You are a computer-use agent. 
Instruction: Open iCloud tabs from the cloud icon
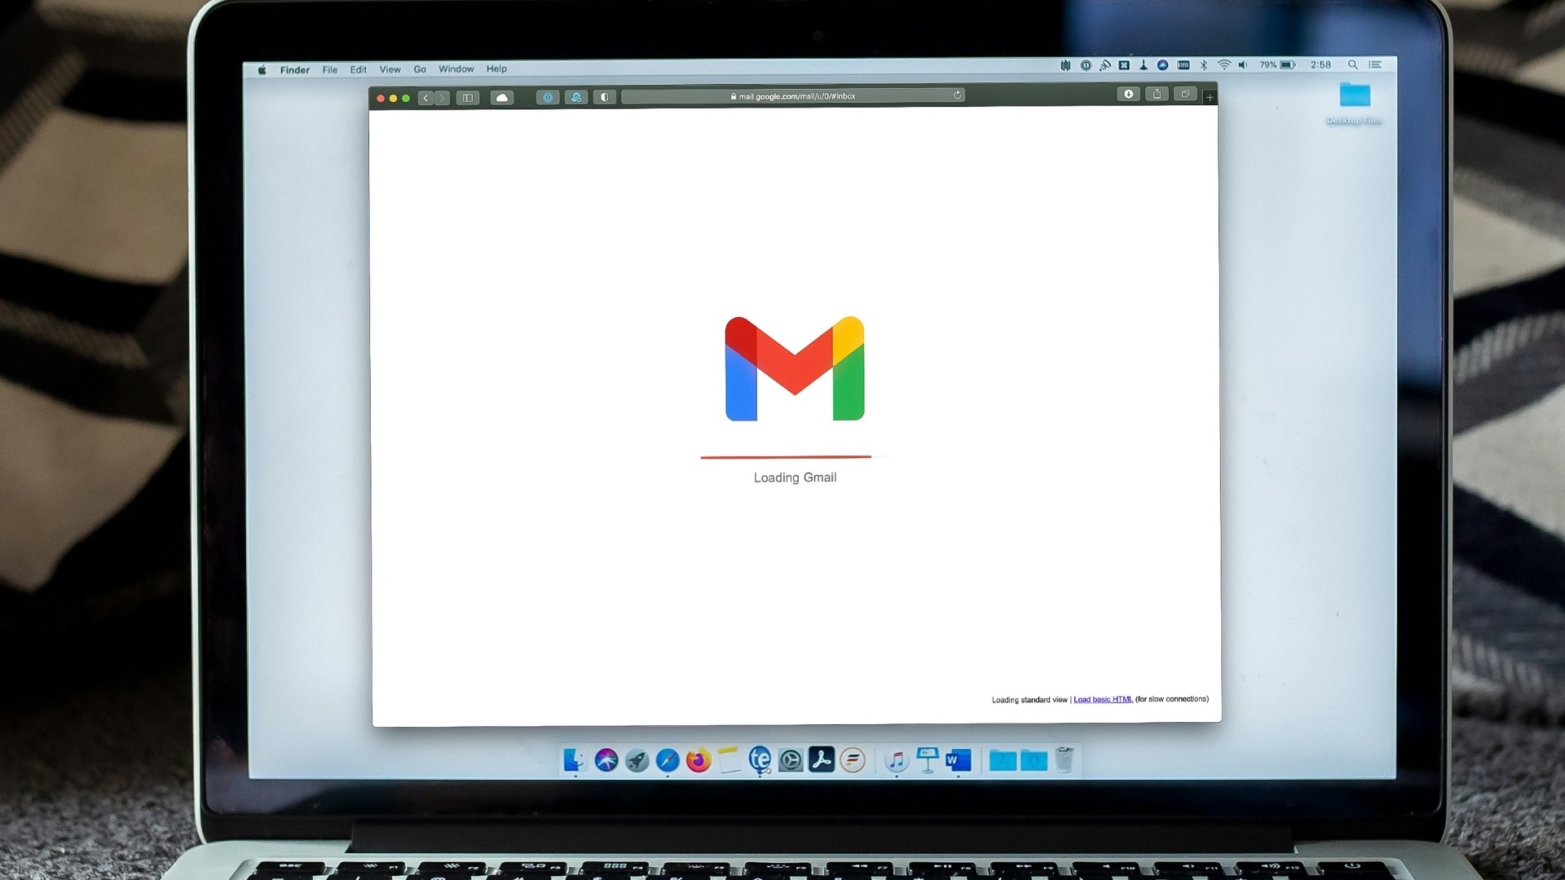(502, 98)
